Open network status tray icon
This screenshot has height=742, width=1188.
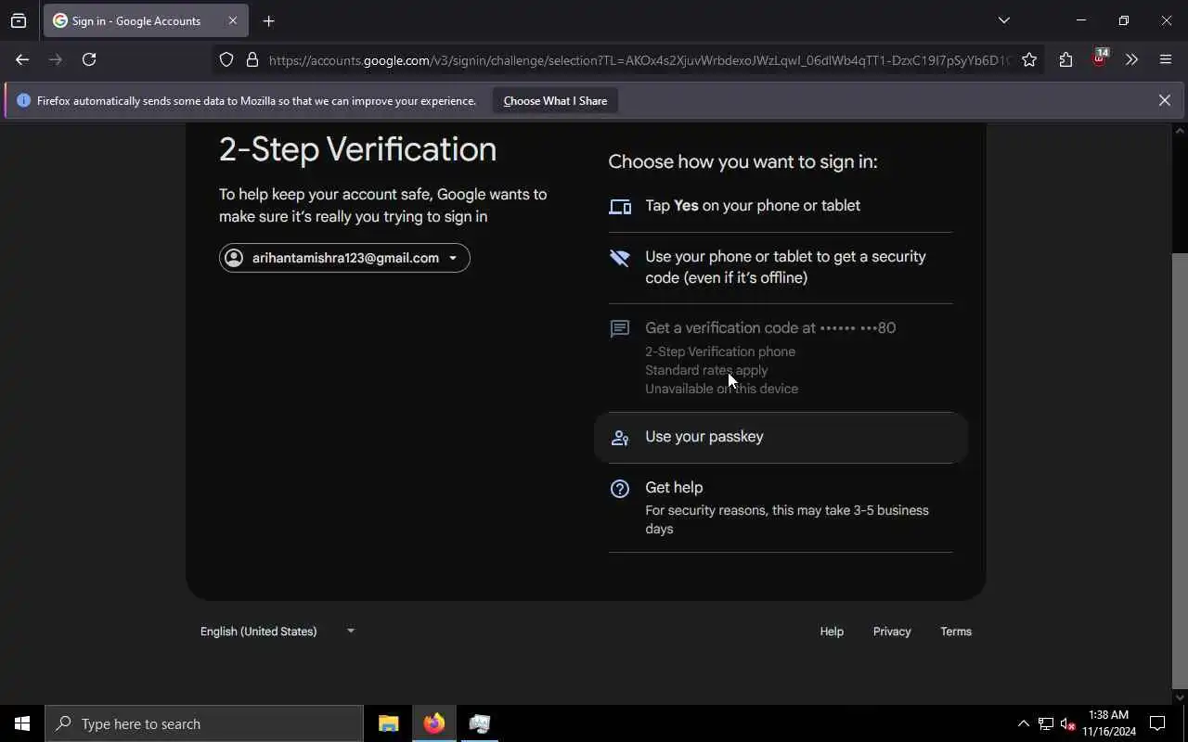(1046, 723)
